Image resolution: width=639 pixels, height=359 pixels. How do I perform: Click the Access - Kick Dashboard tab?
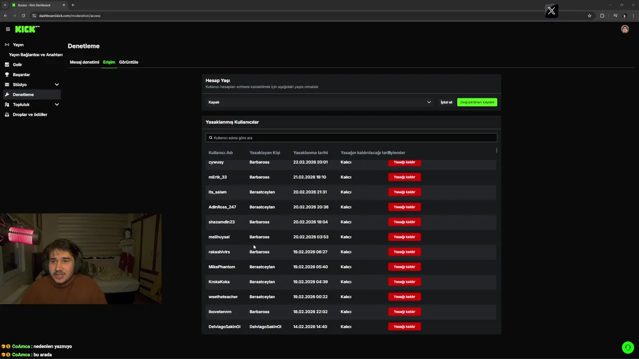tap(38, 5)
